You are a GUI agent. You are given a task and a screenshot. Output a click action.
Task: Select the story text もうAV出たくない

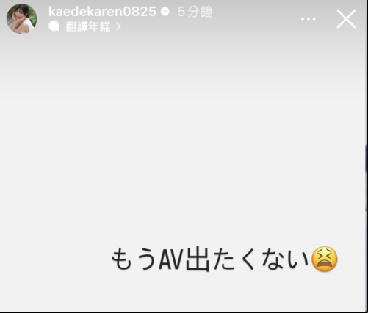pyautogui.click(x=210, y=259)
